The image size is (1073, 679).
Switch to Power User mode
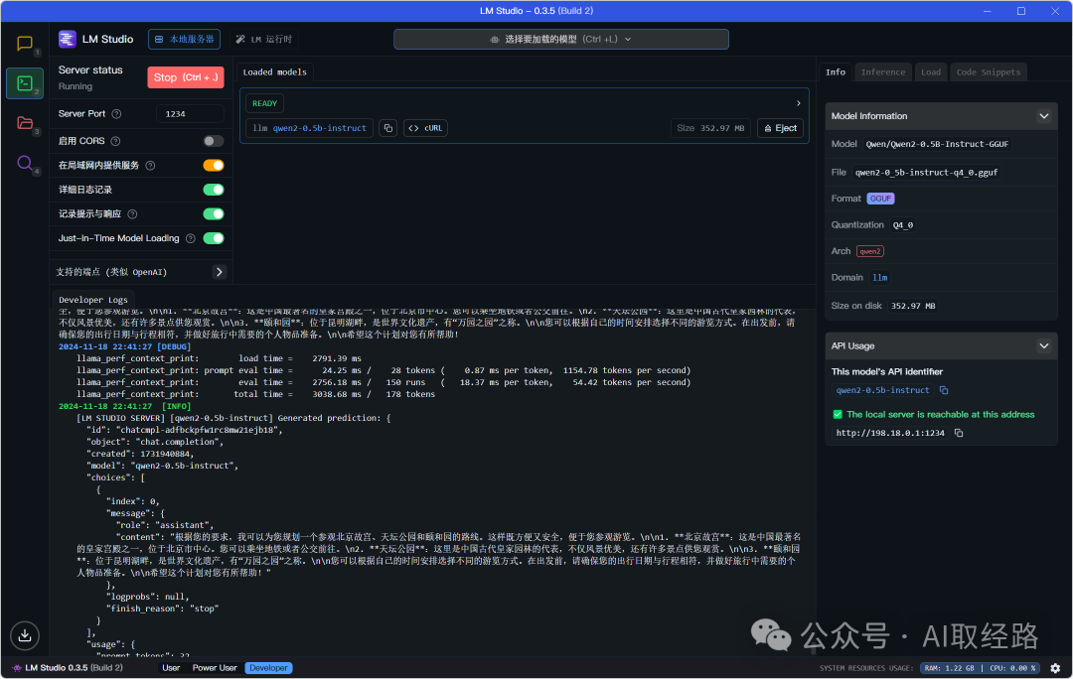215,668
